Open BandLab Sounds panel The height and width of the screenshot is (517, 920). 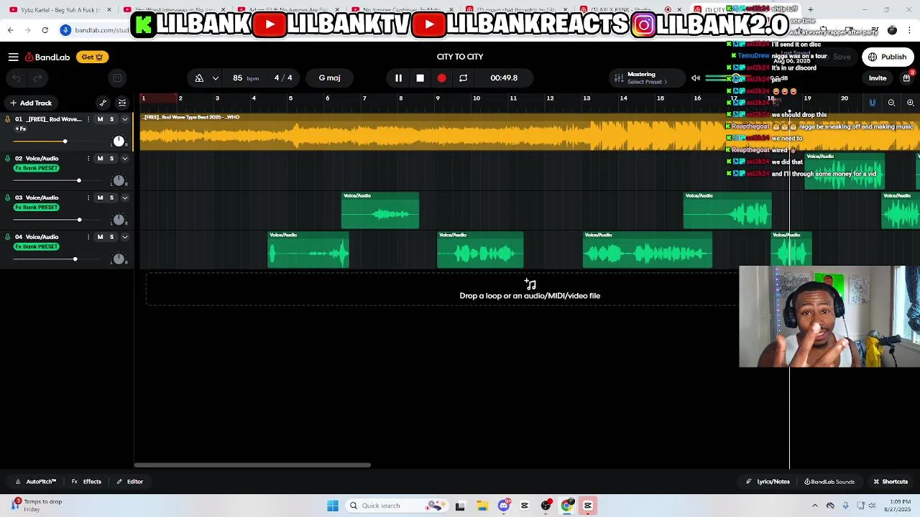[x=829, y=482]
